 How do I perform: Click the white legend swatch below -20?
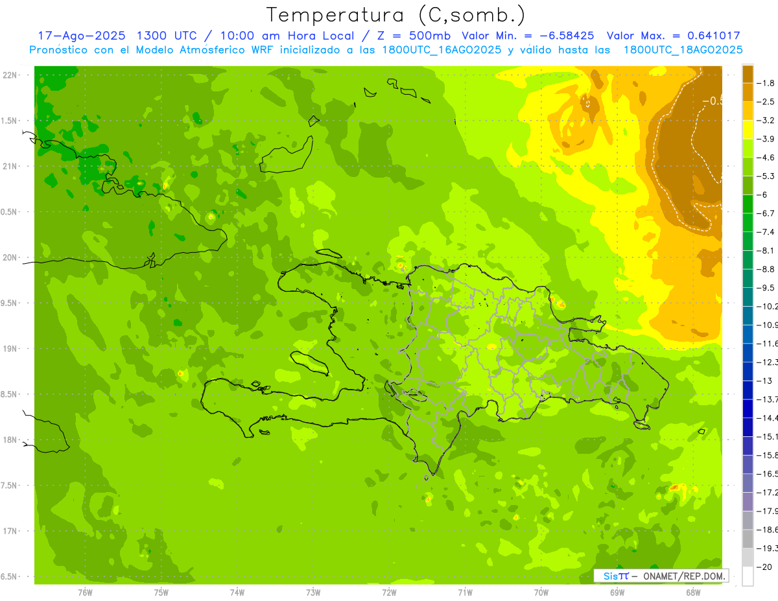(x=748, y=576)
